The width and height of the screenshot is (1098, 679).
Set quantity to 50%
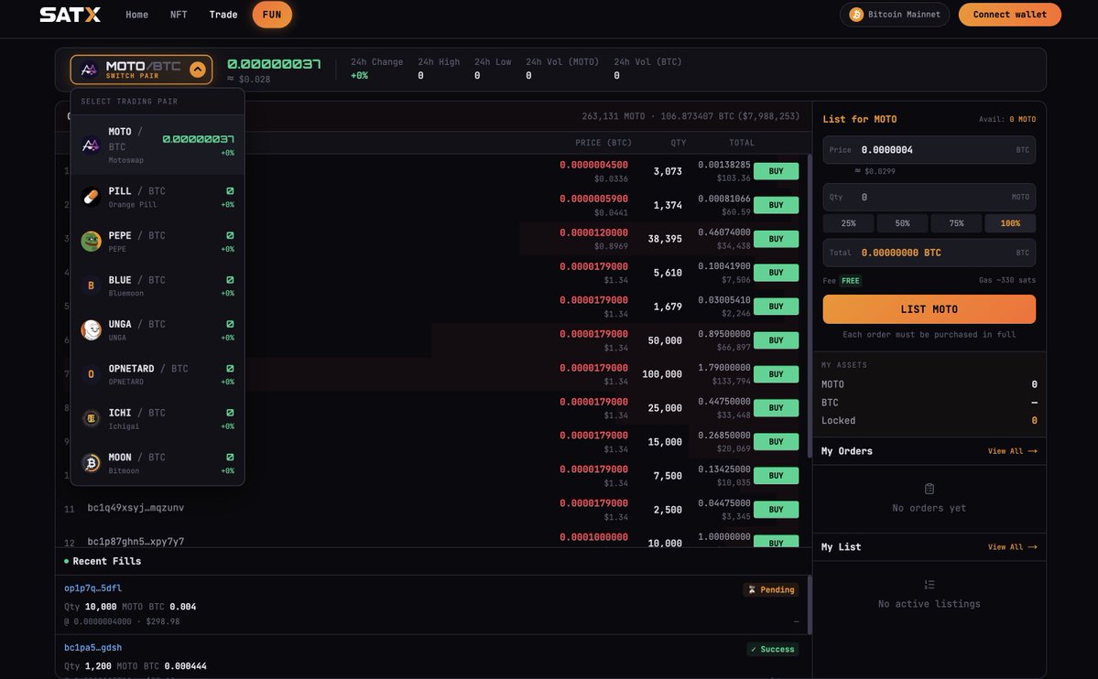(902, 223)
